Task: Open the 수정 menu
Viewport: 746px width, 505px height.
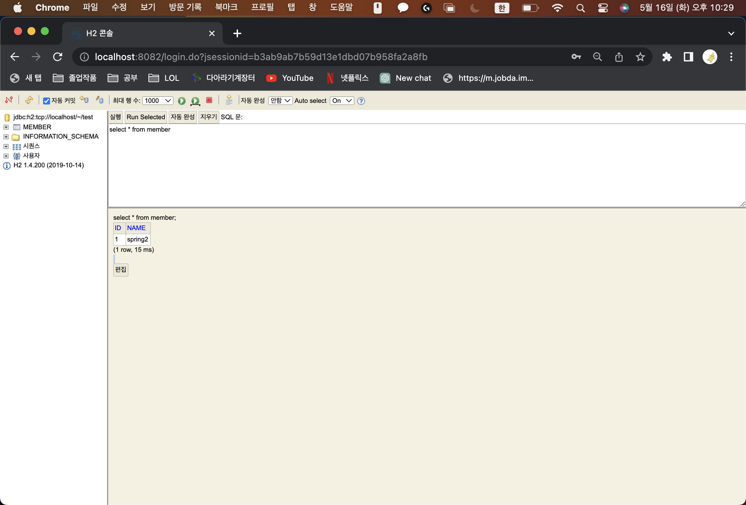Action: [x=119, y=7]
